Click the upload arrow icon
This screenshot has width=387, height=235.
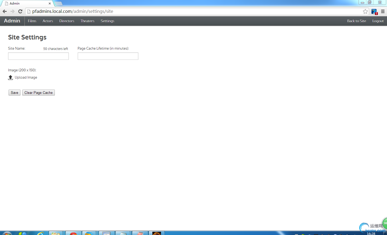(x=10, y=78)
